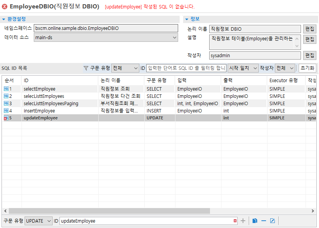
Task: Open the 구문 유형 filter dropdown set to 전체
Action: (125, 68)
